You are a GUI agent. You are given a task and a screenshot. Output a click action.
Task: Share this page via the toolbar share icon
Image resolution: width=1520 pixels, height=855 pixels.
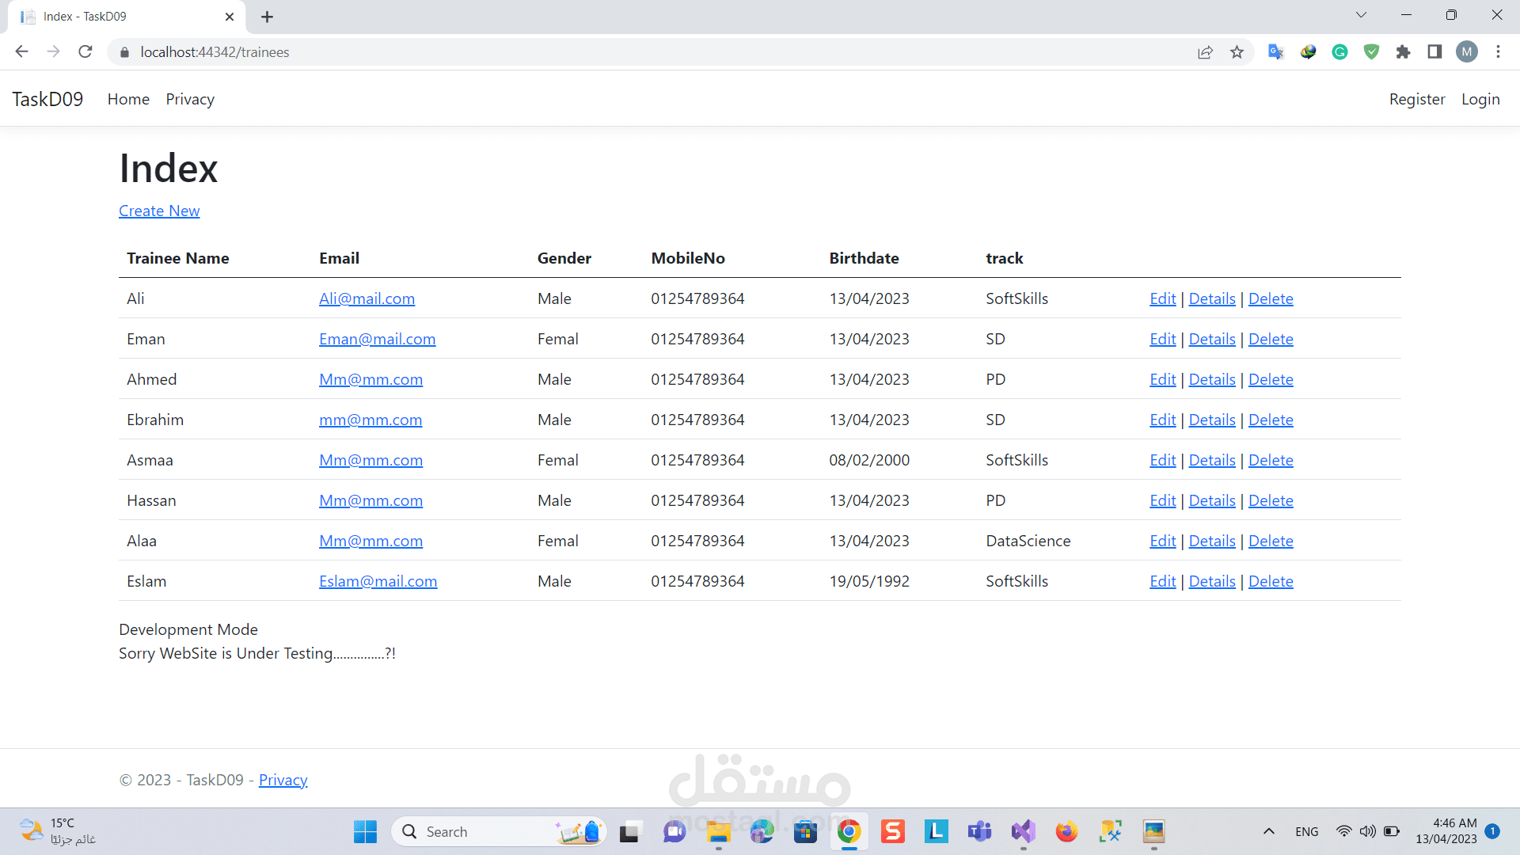click(1205, 51)
